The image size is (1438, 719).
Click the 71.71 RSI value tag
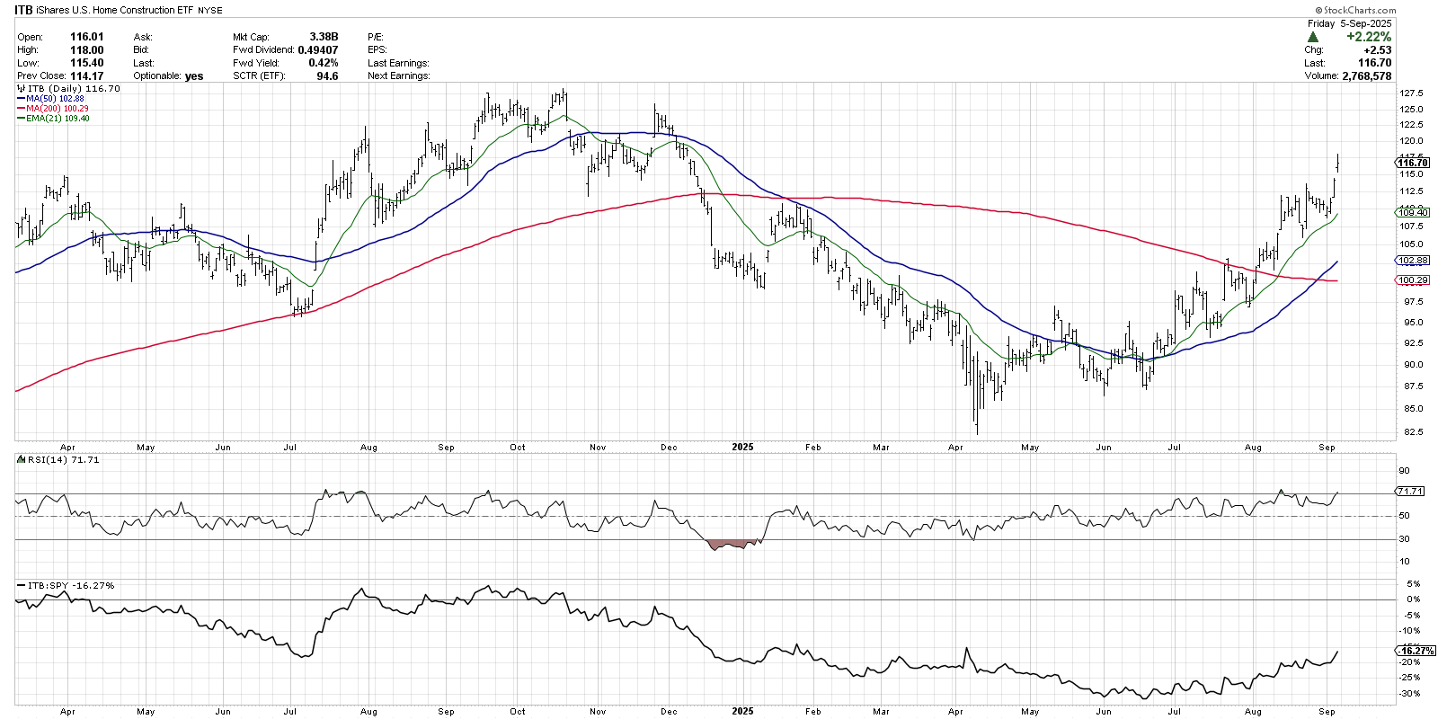tap(1410, 492)
